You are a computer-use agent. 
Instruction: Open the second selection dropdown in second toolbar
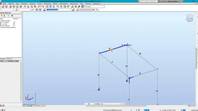point(25,10)
